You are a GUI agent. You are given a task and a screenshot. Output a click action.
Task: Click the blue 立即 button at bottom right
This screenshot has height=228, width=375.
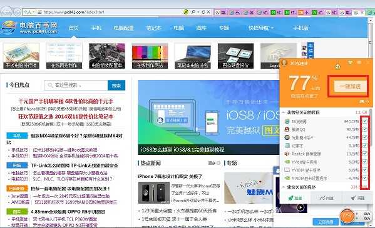coord(326,222)
